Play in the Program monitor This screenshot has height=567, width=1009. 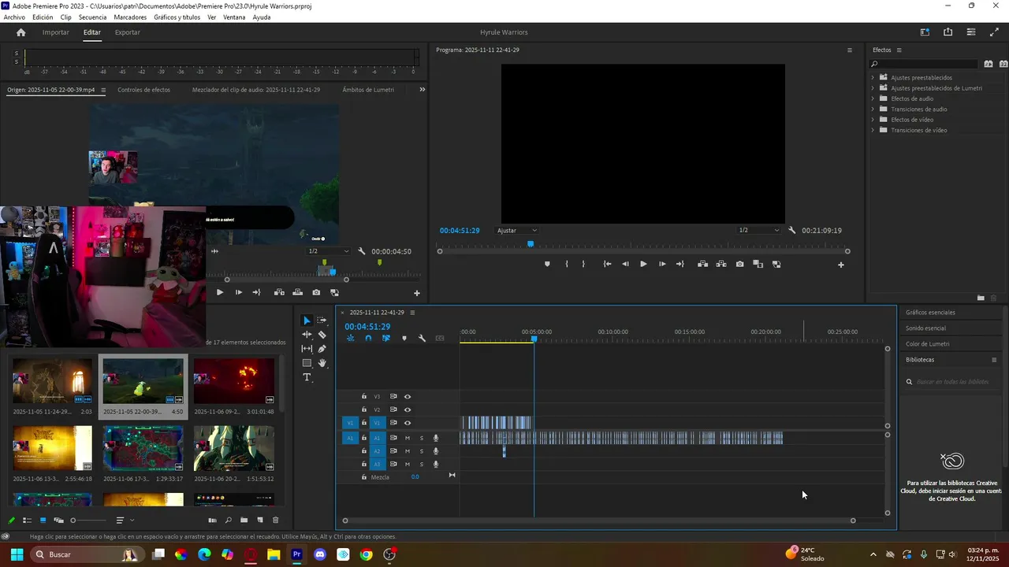643,265
